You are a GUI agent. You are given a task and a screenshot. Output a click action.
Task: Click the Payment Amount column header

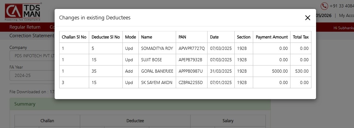tap(272, 37)
